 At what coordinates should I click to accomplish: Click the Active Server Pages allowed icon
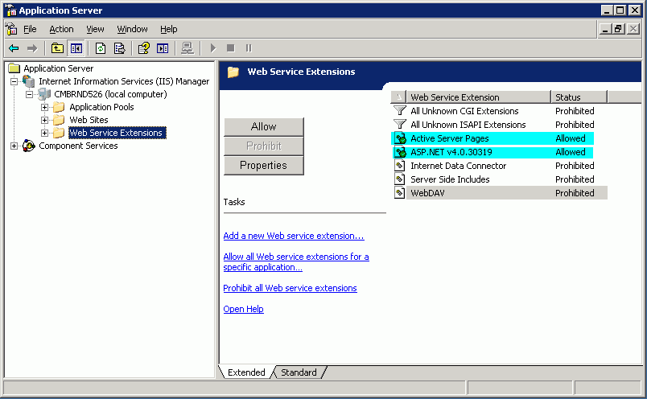click(400, 138)
